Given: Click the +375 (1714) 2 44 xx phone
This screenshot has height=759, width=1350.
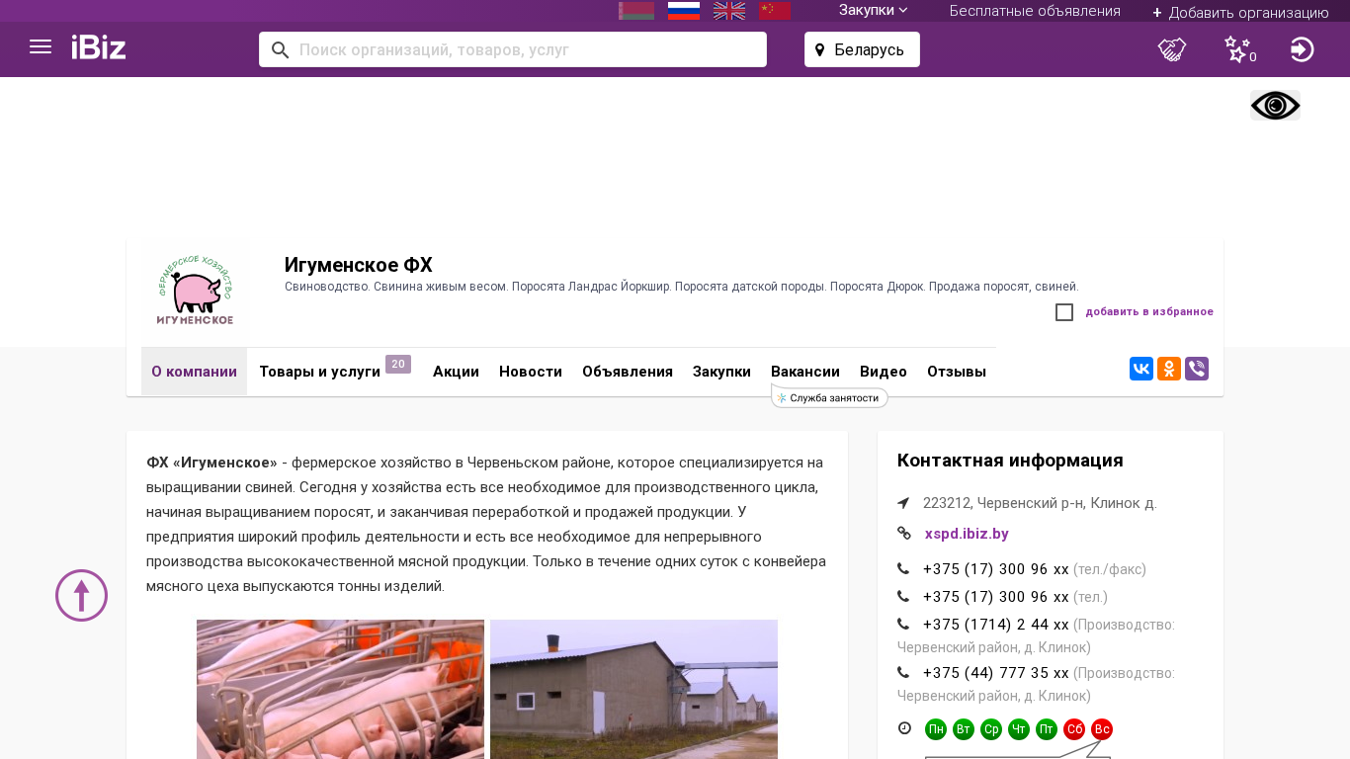Looking at the screenshot, I should 996,625.
